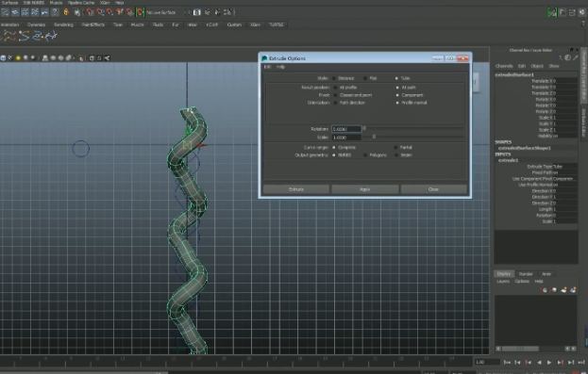
Task: Click the Scale slider handle
Action: click(x=374, y=137)
